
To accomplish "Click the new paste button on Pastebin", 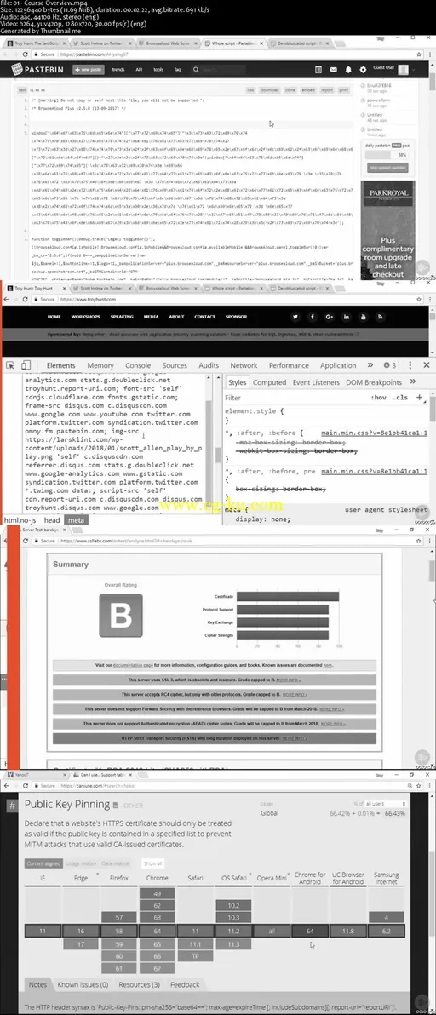I will click(89, 69).
